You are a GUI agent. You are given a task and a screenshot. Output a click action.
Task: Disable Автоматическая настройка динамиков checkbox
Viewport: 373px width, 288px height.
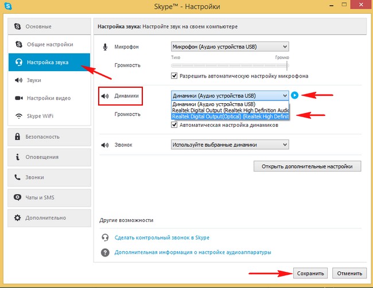[174, 124]
